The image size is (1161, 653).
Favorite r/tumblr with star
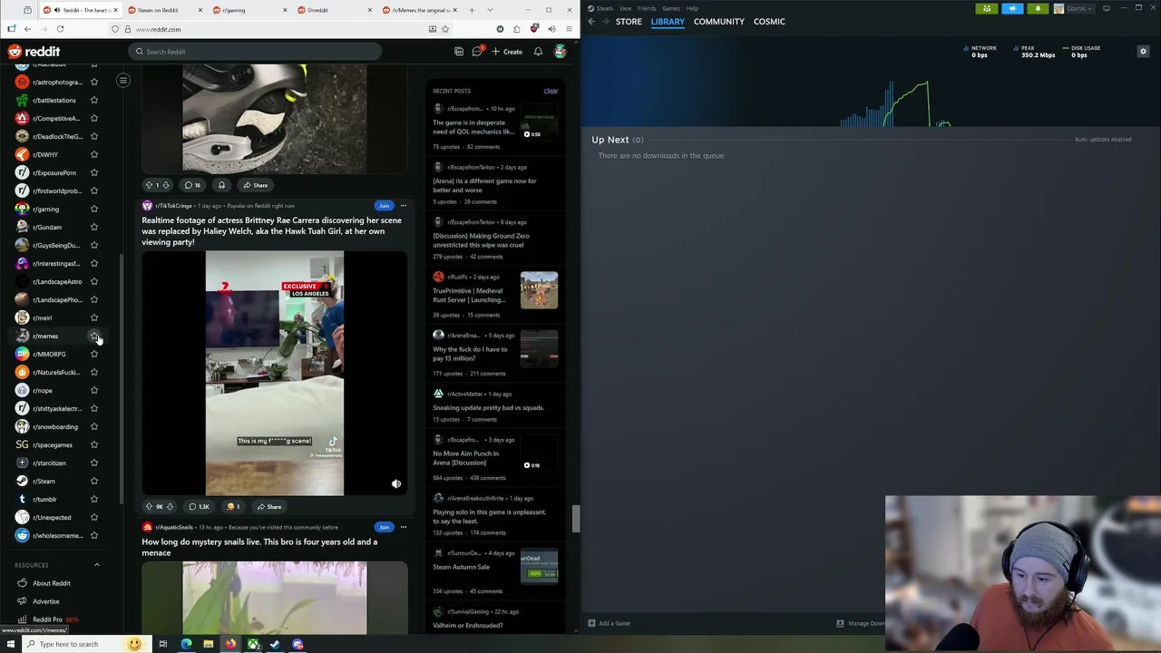[93, 499]
